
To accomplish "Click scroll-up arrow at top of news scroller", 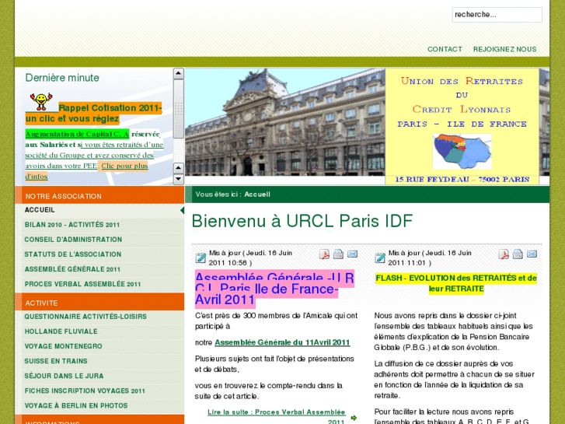I will pos(179,74).
